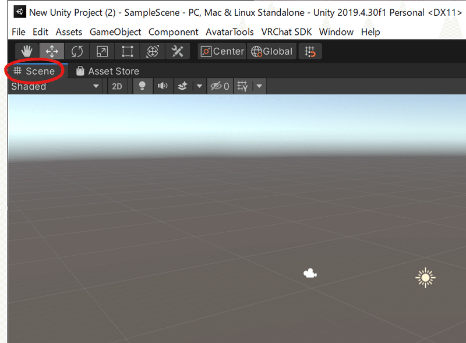Select the combined Transform tool
The width and height of the screenshot is (466, 343).
click(153, 51)
